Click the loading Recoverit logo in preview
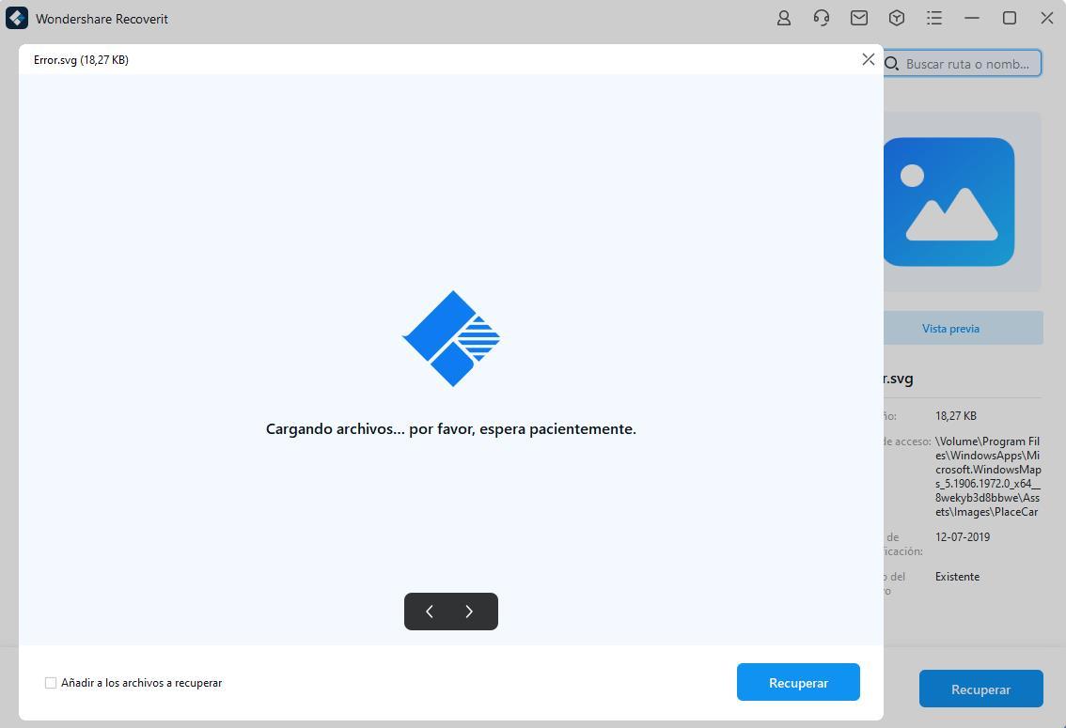1066x728 pixels. coord(451,338)
